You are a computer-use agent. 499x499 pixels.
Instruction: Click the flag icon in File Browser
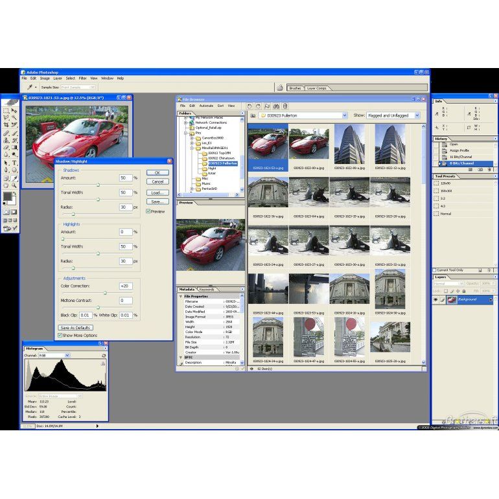[267, 106]
